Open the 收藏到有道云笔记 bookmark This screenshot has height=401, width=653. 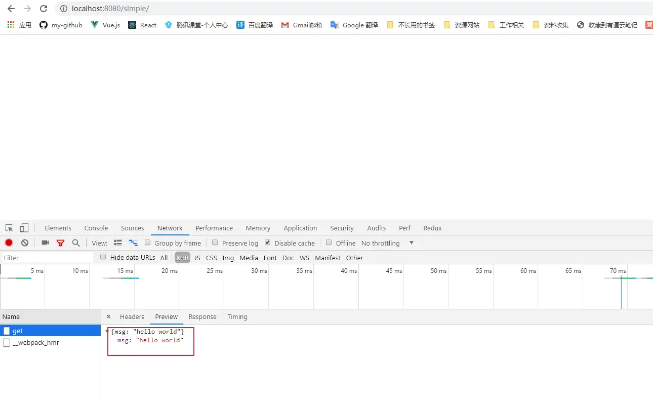pos(607,25)
